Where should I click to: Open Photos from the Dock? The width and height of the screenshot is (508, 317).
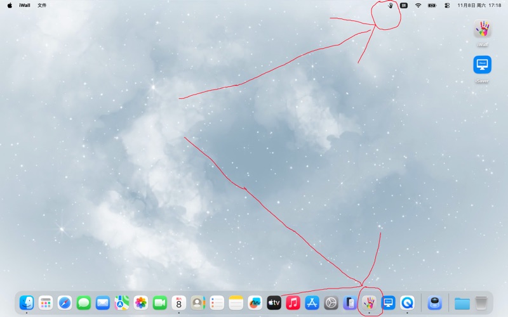(141, 303)
